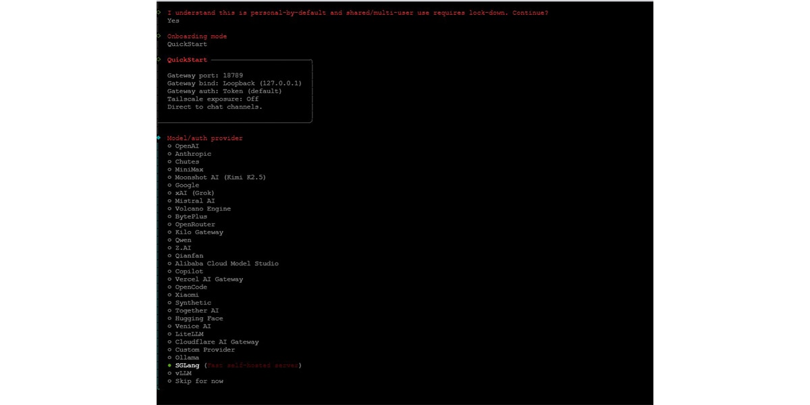Pick the Google provider
810x405 pixels.
pyautogui.click(x=186, y=185)
